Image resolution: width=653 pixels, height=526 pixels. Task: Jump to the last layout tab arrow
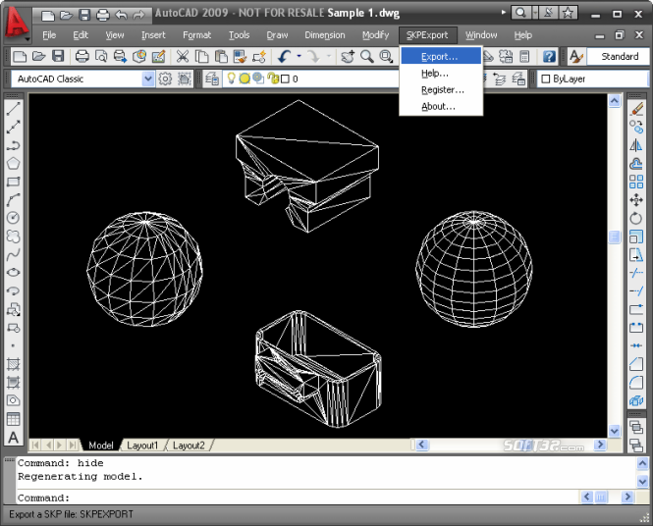coord(72,446)
